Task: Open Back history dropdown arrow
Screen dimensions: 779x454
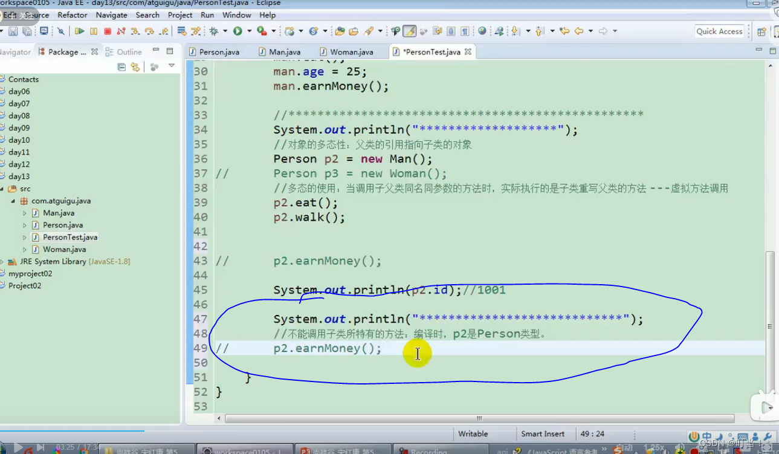Action: pos(590,31)
